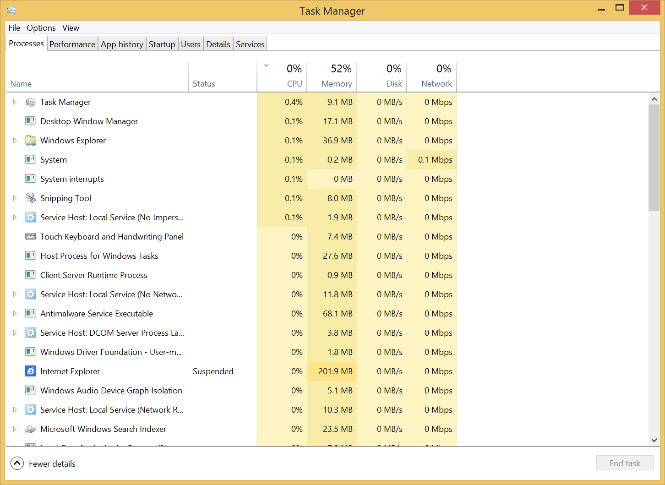Select the Host Process for Windows Tasks row name
This screenshot has height=485, width=665.
99,256
